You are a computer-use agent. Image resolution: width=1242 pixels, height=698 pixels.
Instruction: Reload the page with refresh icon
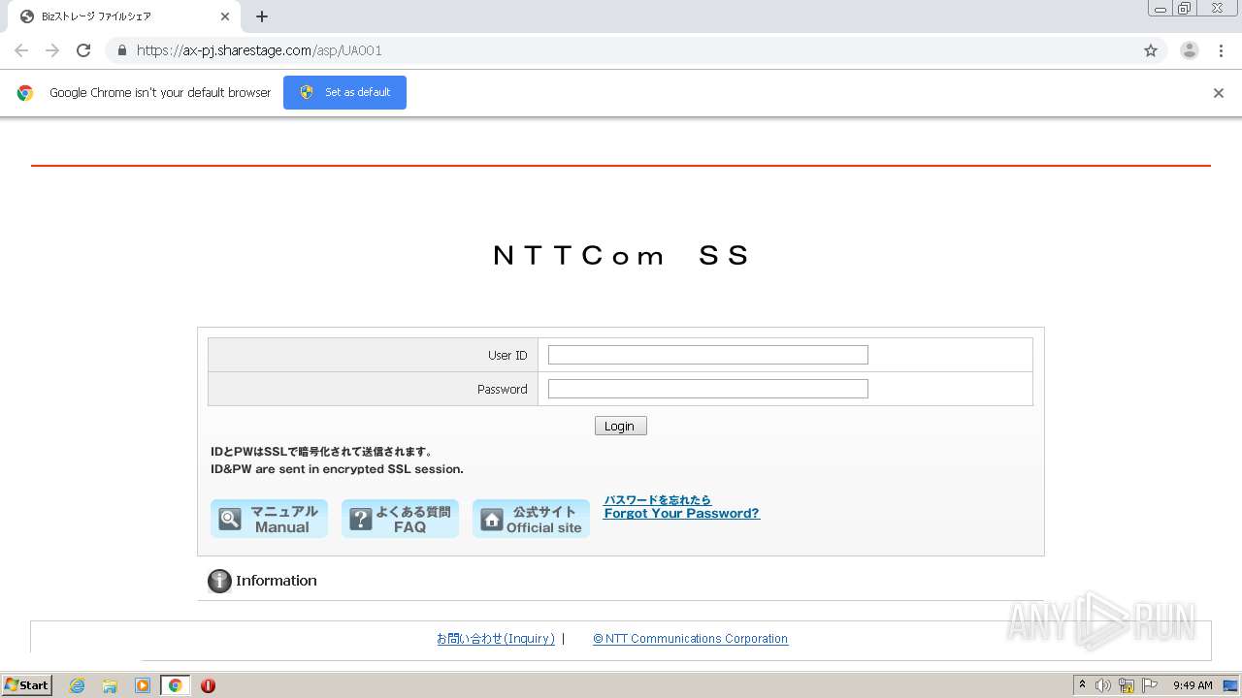[83, 50]
